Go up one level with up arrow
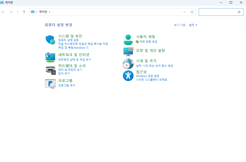 (24, 12)
